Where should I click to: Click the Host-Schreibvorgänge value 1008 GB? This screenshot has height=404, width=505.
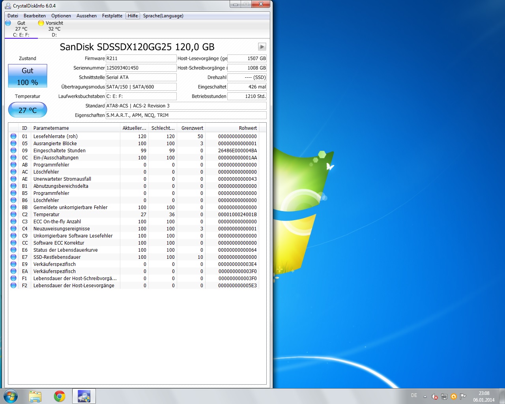247,68
